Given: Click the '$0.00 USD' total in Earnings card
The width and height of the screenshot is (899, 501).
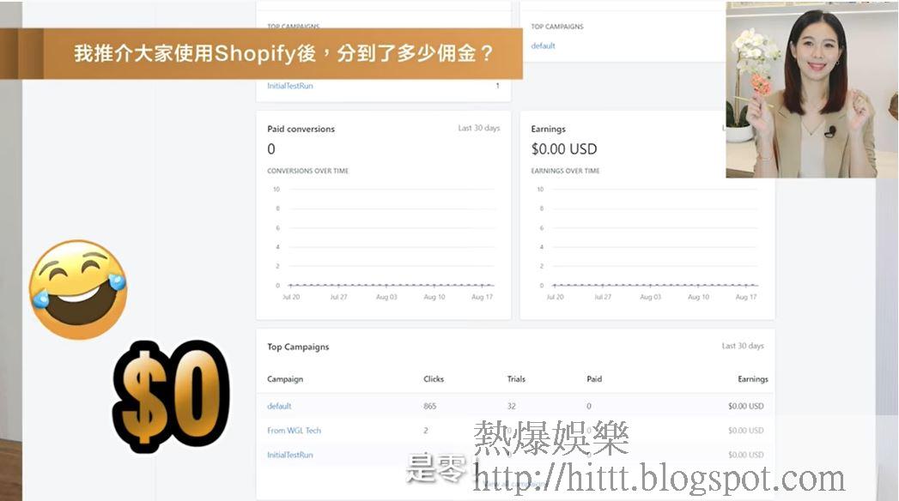Looking at the screenshot, I should pos(564,149).
